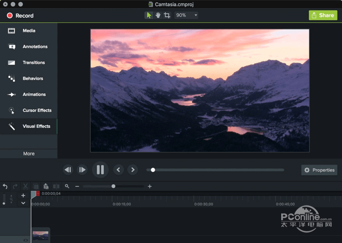
Task: Click the playhead start handle
Action: 33,194
